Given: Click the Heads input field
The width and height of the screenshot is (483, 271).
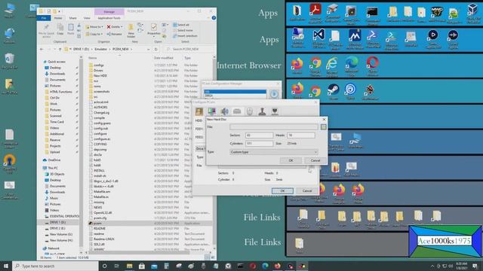Looking at the screenshot, I should pos(300,135).
